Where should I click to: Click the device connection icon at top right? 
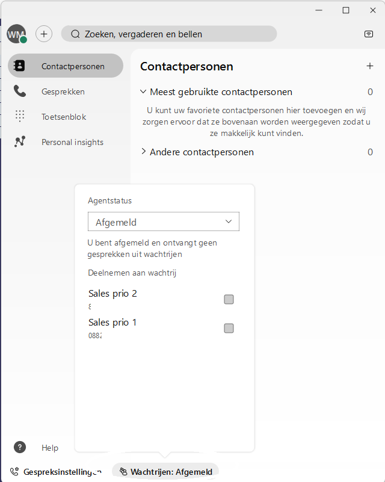pos(369,34)
